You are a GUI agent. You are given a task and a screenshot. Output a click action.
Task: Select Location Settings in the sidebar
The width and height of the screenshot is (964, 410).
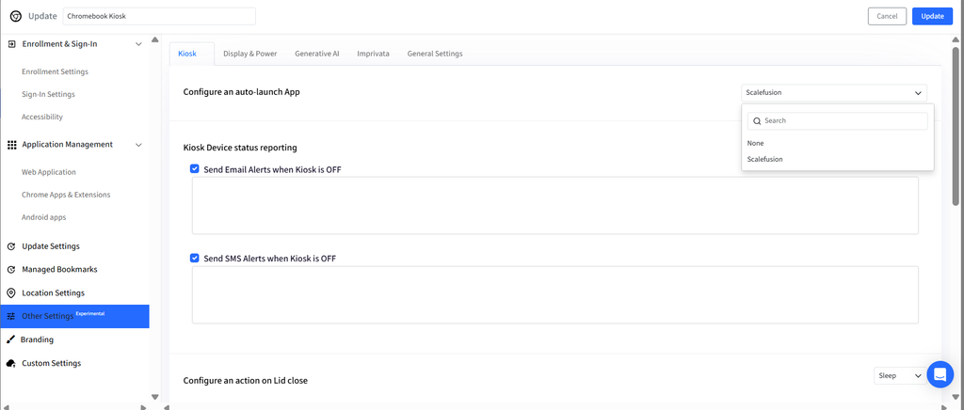pos(53,292)
